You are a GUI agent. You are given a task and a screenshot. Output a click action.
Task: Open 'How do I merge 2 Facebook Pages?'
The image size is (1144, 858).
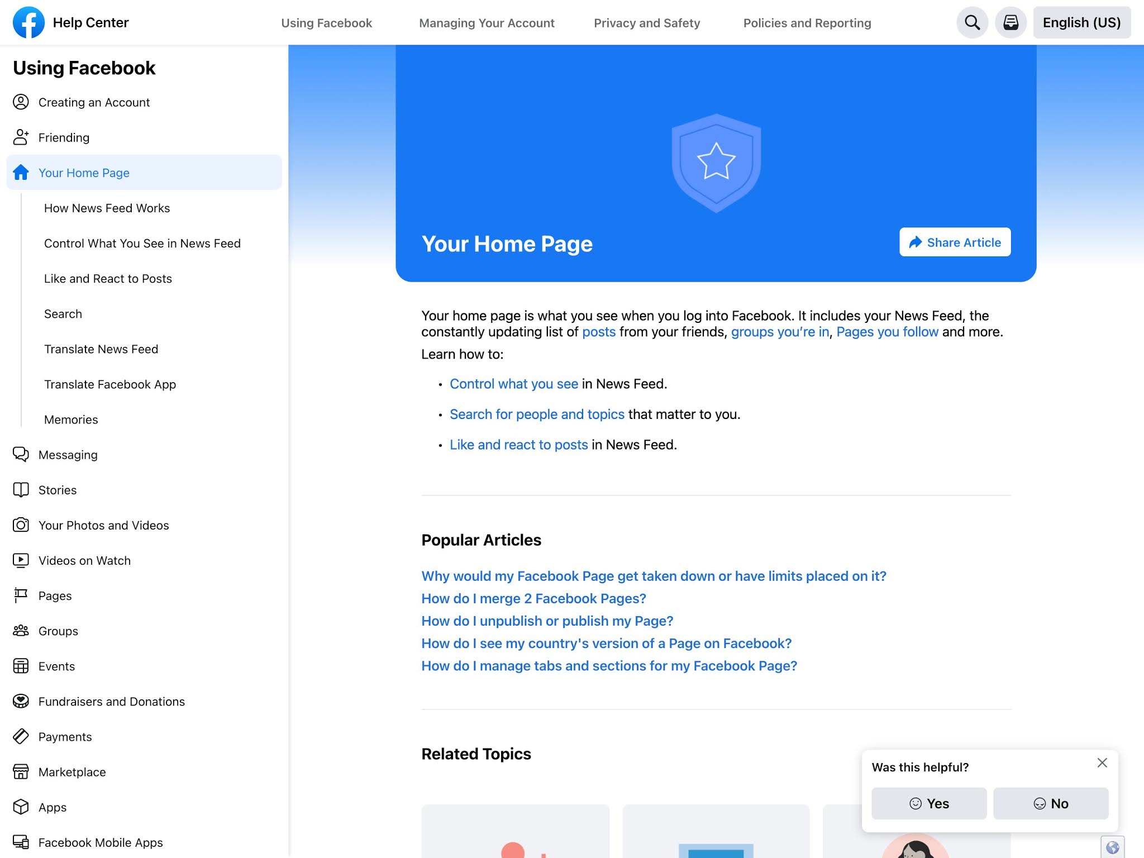[x=533, y=598]
